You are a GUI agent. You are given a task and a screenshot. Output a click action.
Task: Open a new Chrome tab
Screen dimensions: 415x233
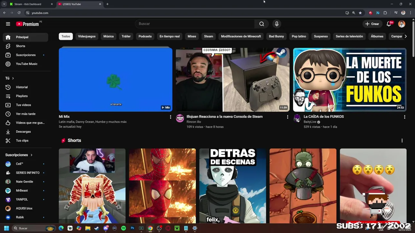point(107,4)
